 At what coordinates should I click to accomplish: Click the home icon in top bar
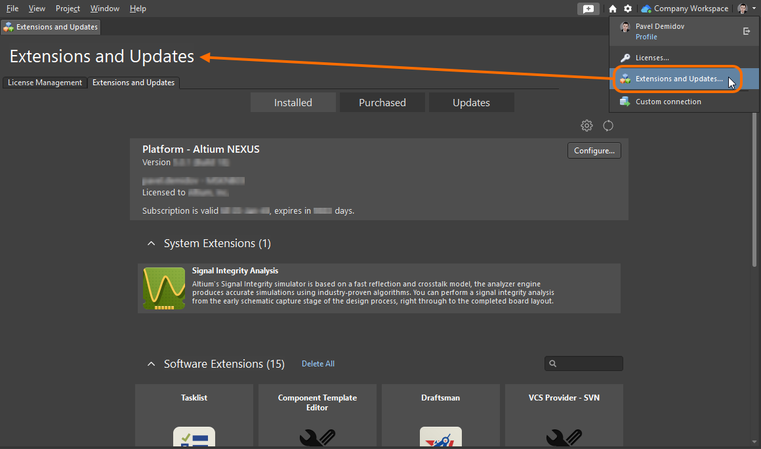pos(613,9)
